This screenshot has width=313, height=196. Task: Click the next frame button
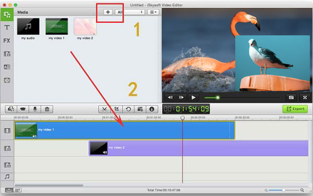(181, 98)
